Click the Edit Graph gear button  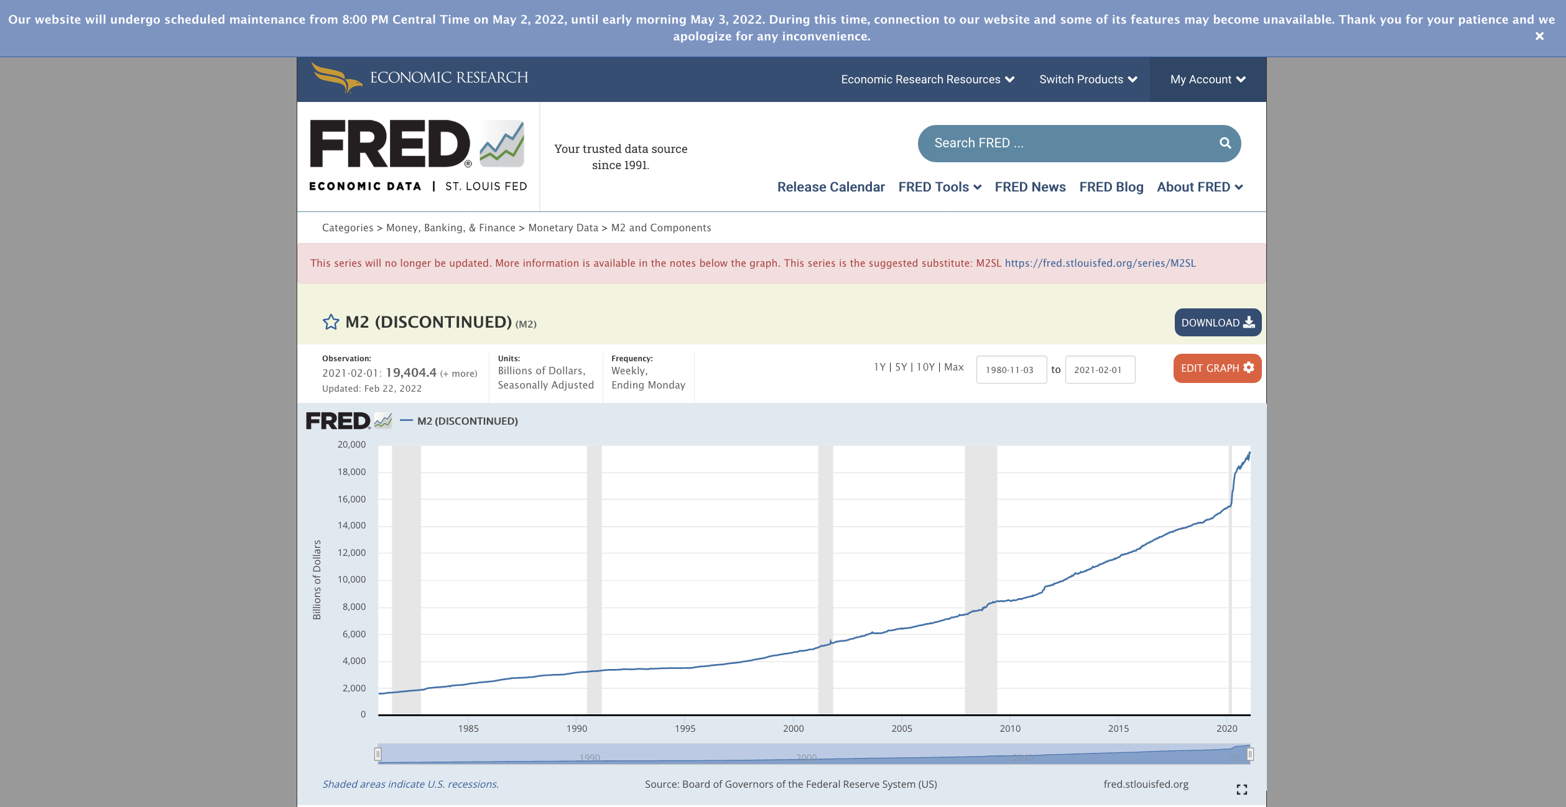pos(1216,368)
